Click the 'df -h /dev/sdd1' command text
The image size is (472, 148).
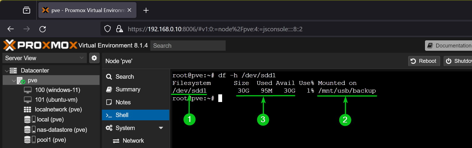click(x=247, y=75)
